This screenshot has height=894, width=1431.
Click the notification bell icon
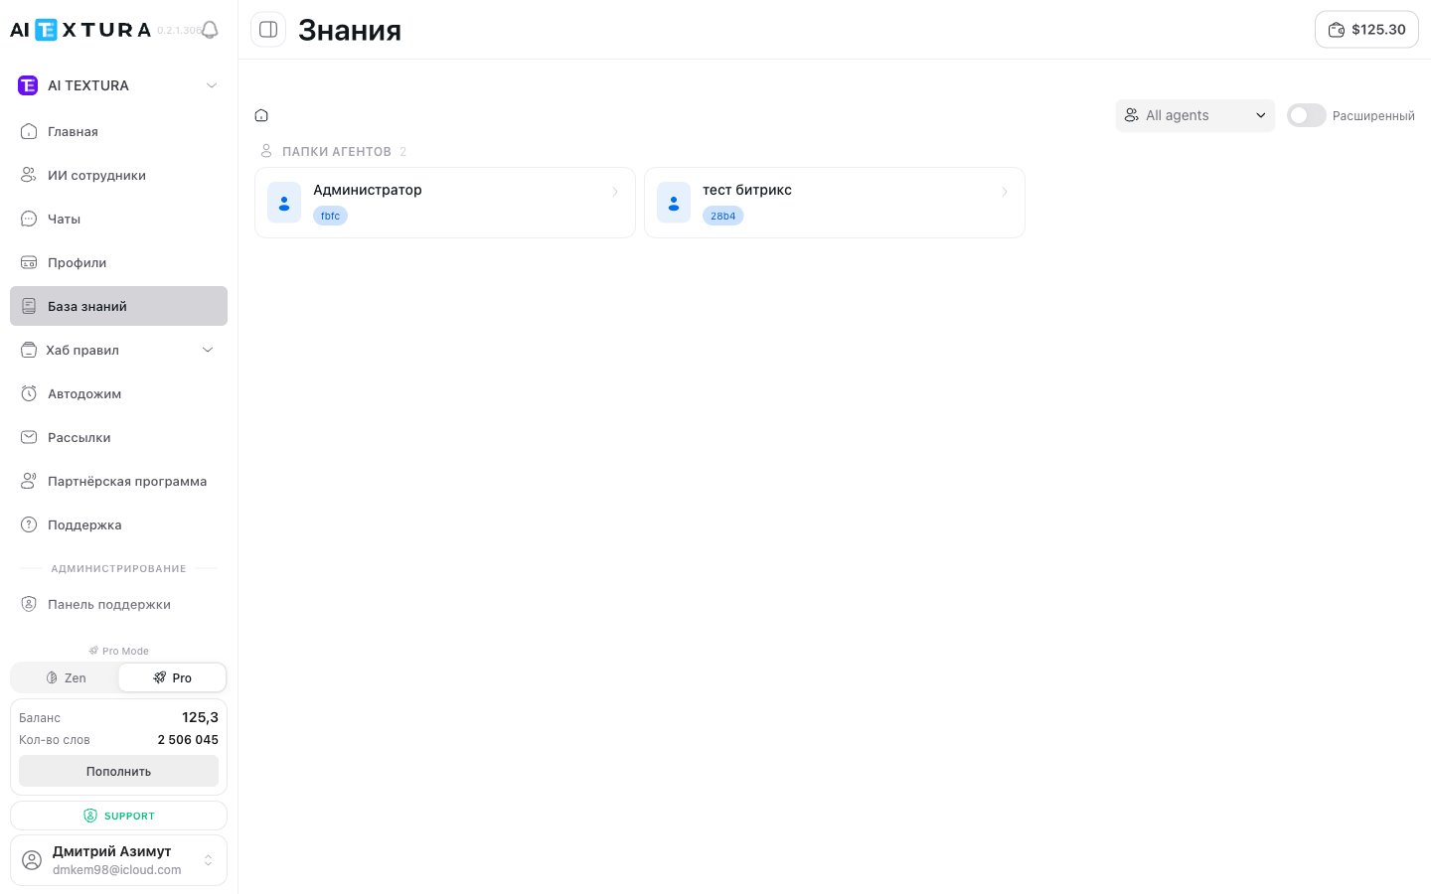click(210, 30)
